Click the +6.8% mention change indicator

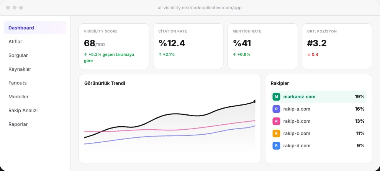pyautogui.click(x=242, y=55)
